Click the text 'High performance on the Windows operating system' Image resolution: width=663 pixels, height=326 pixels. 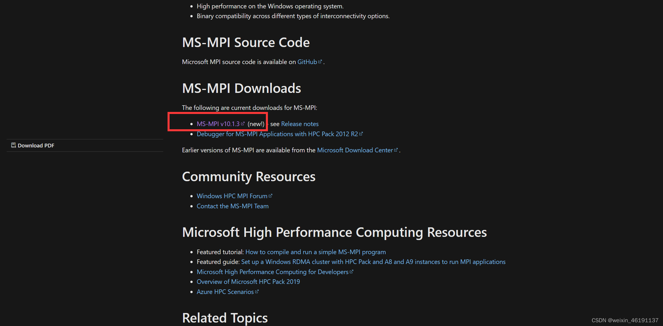pos(270,6)
